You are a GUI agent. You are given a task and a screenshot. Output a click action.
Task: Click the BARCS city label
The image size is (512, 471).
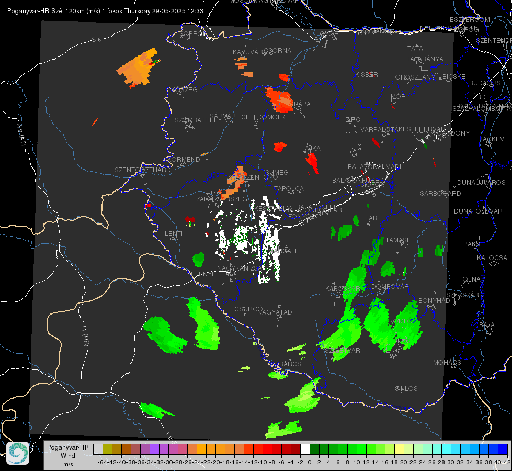point(290,364)
